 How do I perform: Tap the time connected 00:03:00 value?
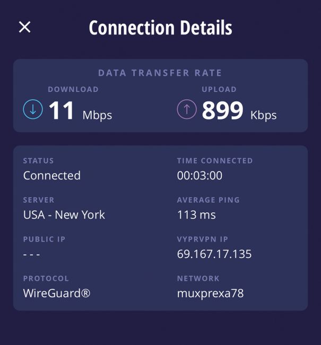(x=199, y=176)
